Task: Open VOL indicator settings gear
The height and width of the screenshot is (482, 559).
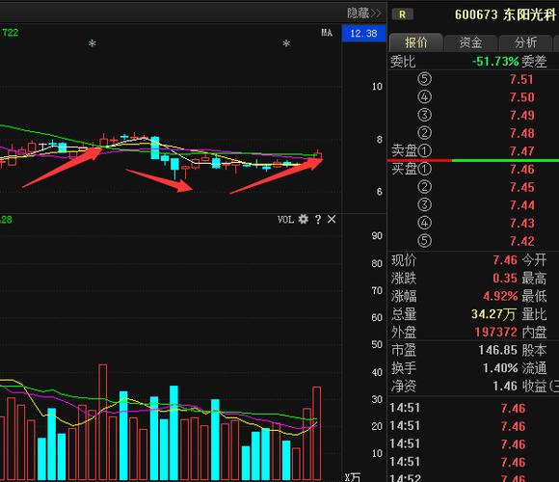Action: tap(303, 219)
